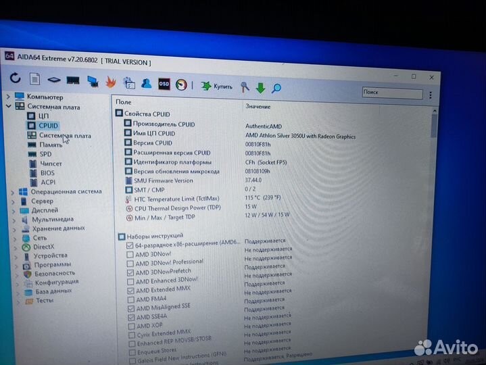Screen dimensions: 486x365
Task: Open the report wizard toolbar icon
Action: pyautogui.click(x=129, y=83)
